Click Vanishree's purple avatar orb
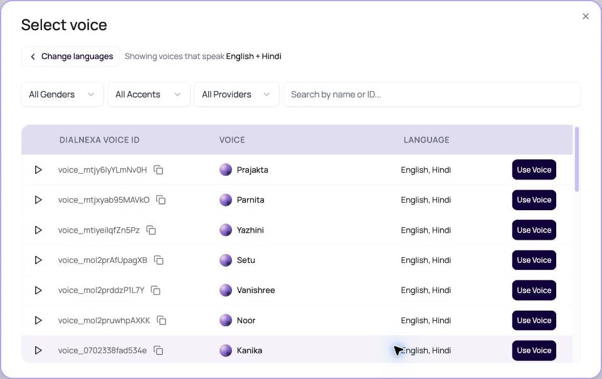Image resolution: width=602 pixels, height=379 pixels. pyautogui.click(x=226, y=290)
